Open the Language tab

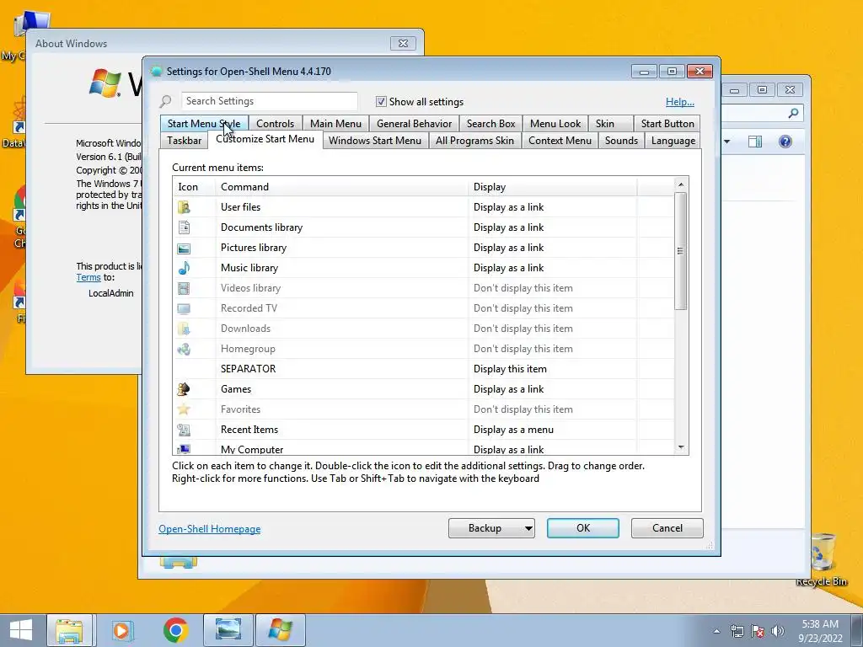pyautogui.click(x=673, y=141)
